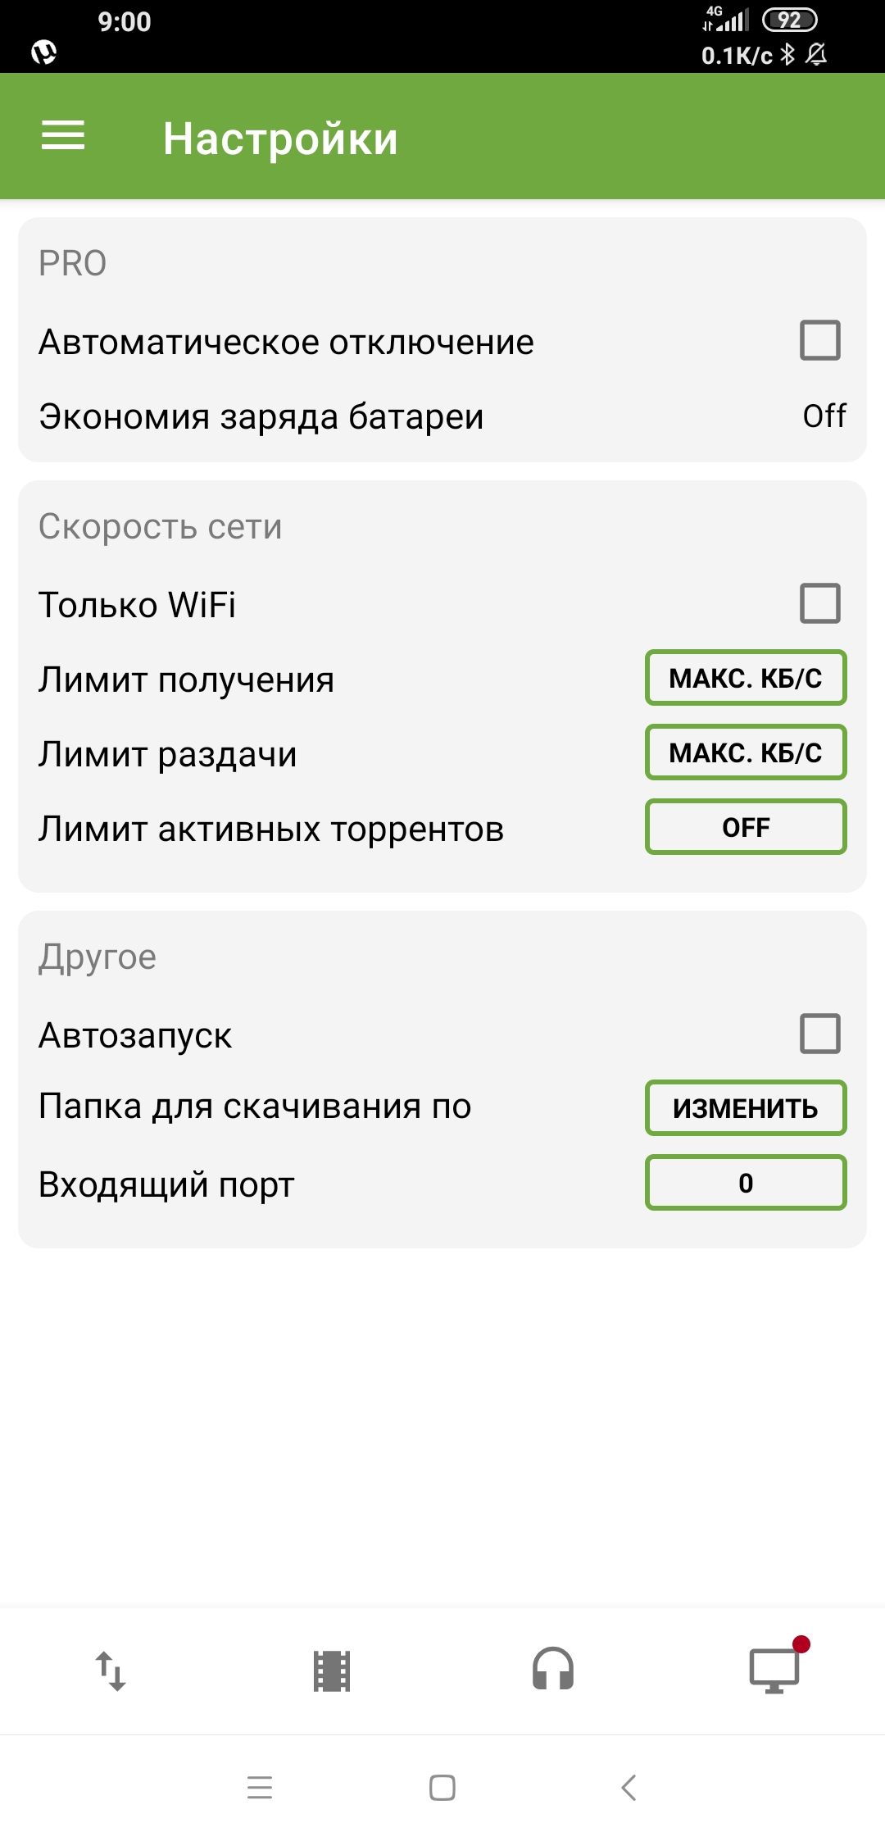Click the ИЗМЕНИТЬ download folder button

click(x=746, y=1108)
